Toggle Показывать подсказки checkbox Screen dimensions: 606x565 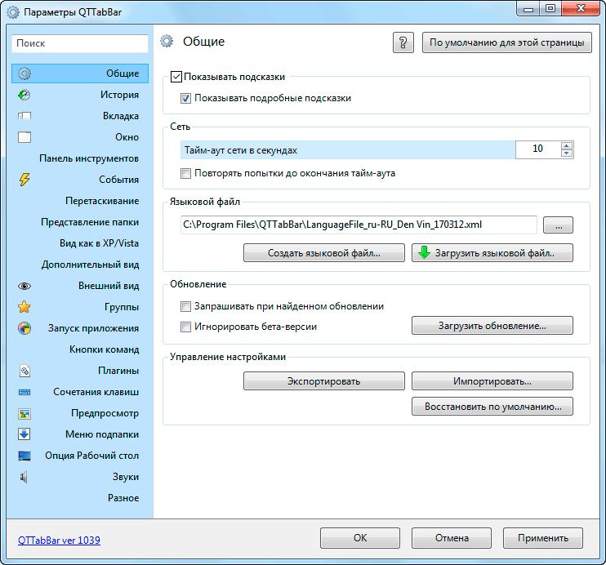point(176,77)
